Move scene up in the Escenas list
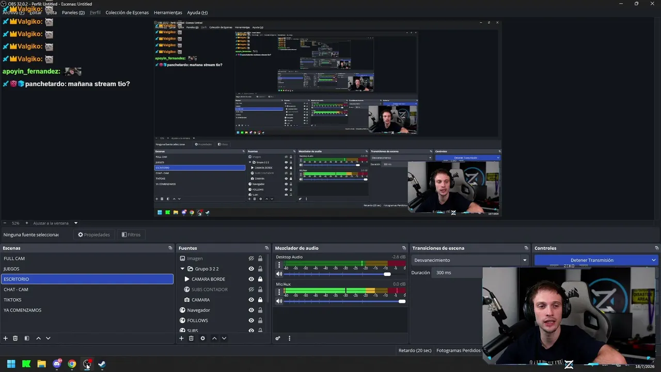This screenshot has height=372, width=661. (x=38, y=338)
